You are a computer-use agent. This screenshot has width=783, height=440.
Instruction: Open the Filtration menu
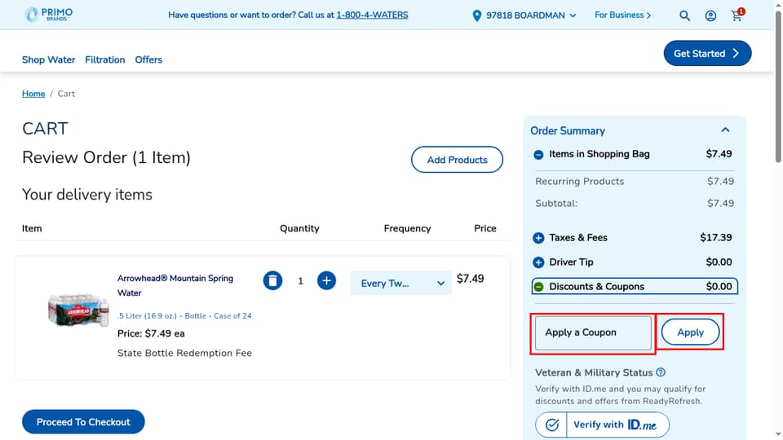(105, 59)
